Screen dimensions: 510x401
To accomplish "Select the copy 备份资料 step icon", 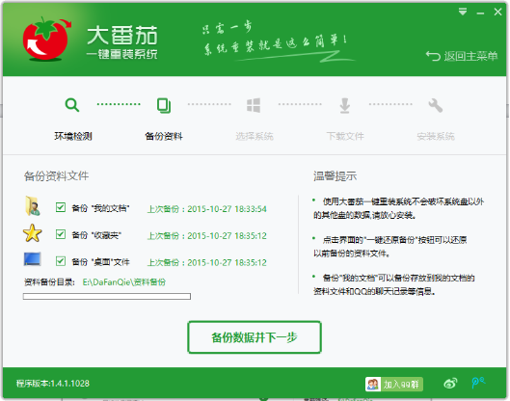I will 164,105.
